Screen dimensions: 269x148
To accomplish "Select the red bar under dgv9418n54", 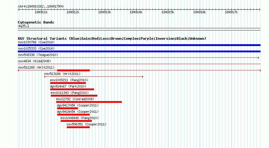I will (73, 115).
